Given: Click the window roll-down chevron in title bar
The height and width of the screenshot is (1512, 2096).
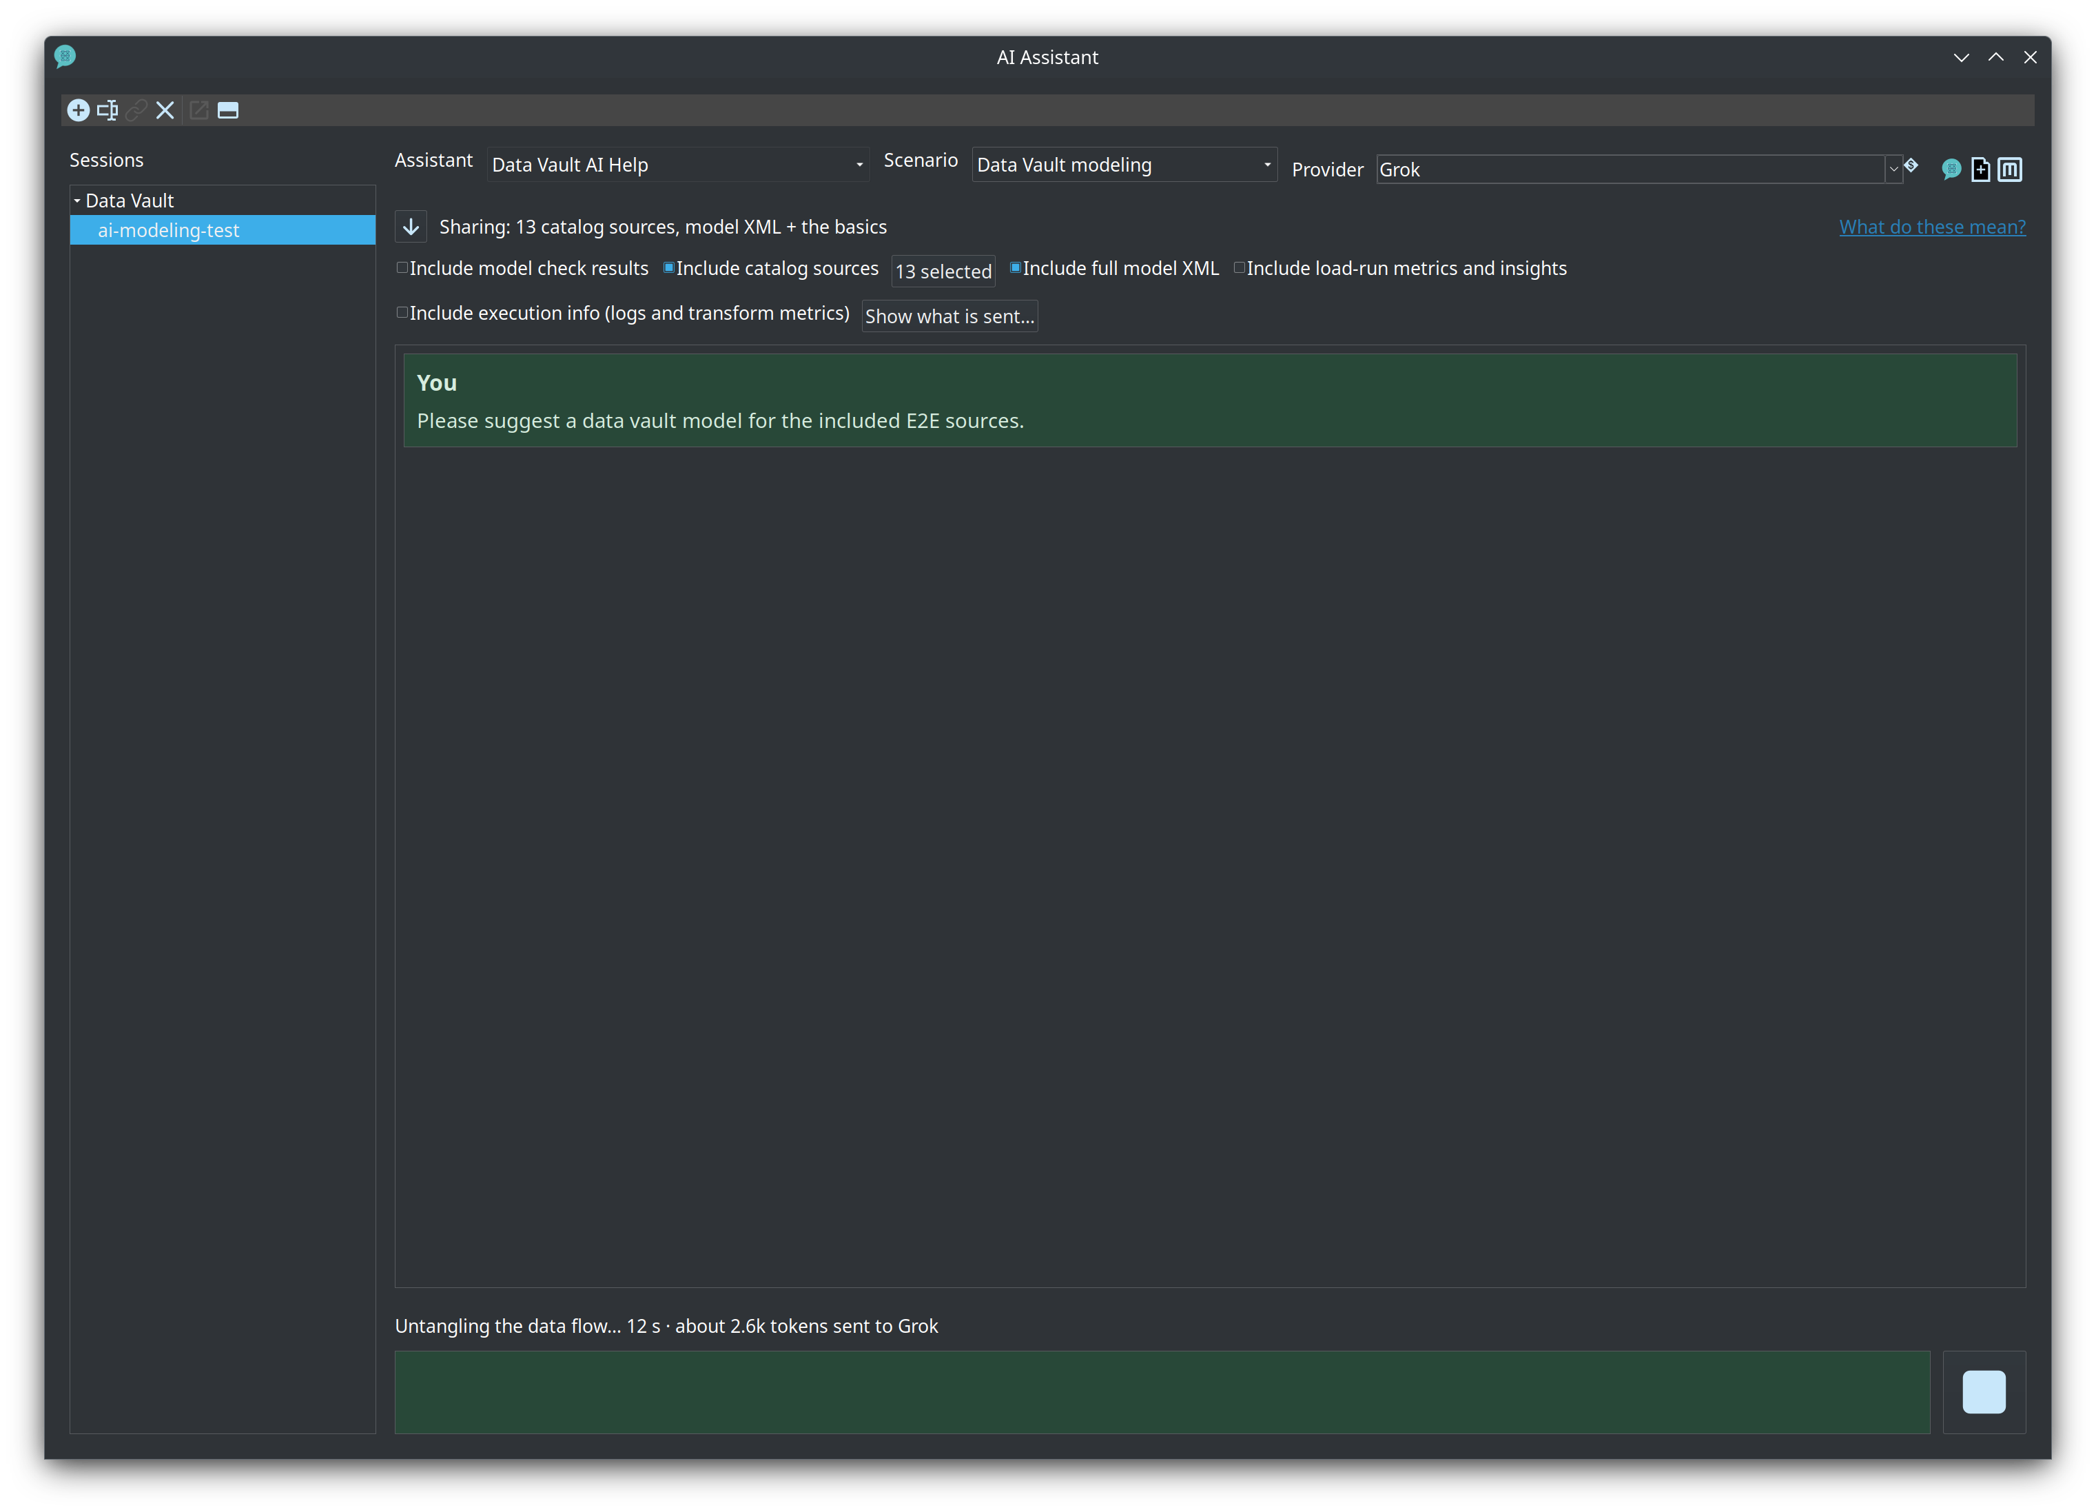Looking at the screenshot, I should 1961,57.
